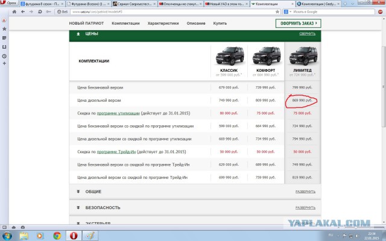Bookmark page with the star icon
386x241 pixels.
point(277,12)
